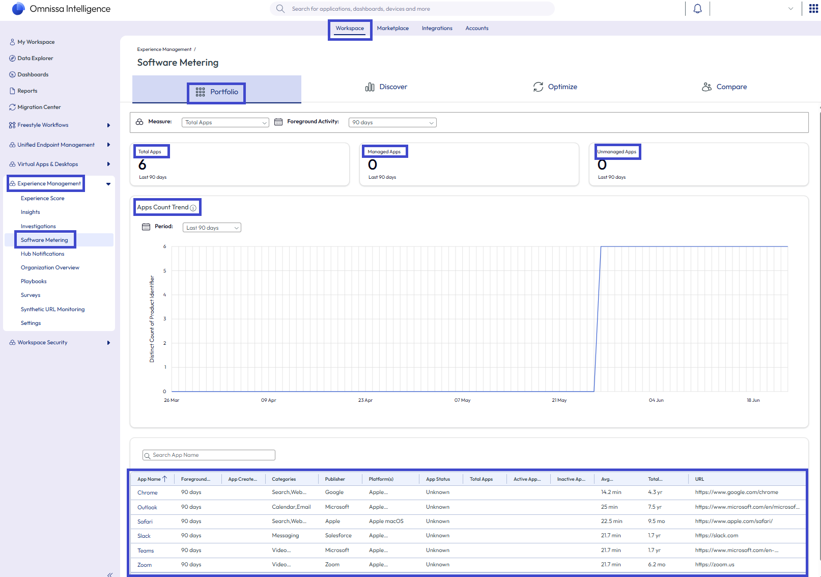
Task: Click the Omnissa Intelligence logo icon
Action: click(x=18, y=9)
